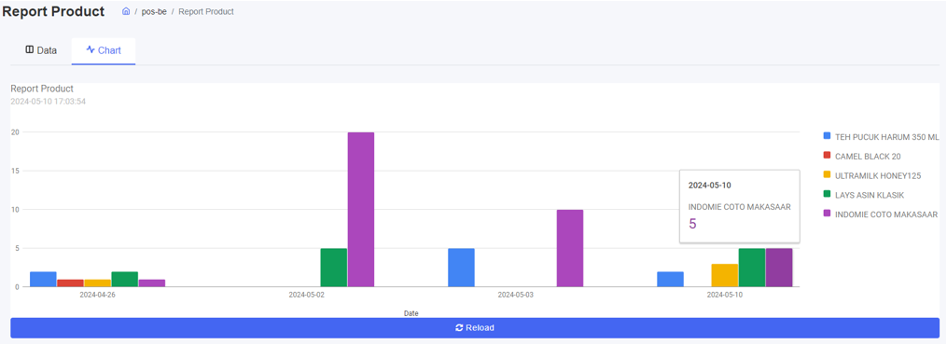Click the 2024-04-26 axis label
The height and width of the screenshot is (345, 947).
tap(97, 295)
